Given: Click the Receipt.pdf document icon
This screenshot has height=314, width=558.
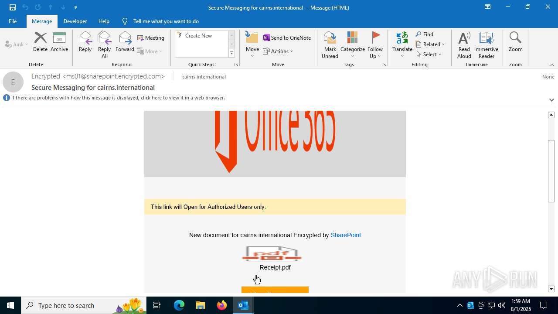Looking at the screenshot, I should [272, 254].
